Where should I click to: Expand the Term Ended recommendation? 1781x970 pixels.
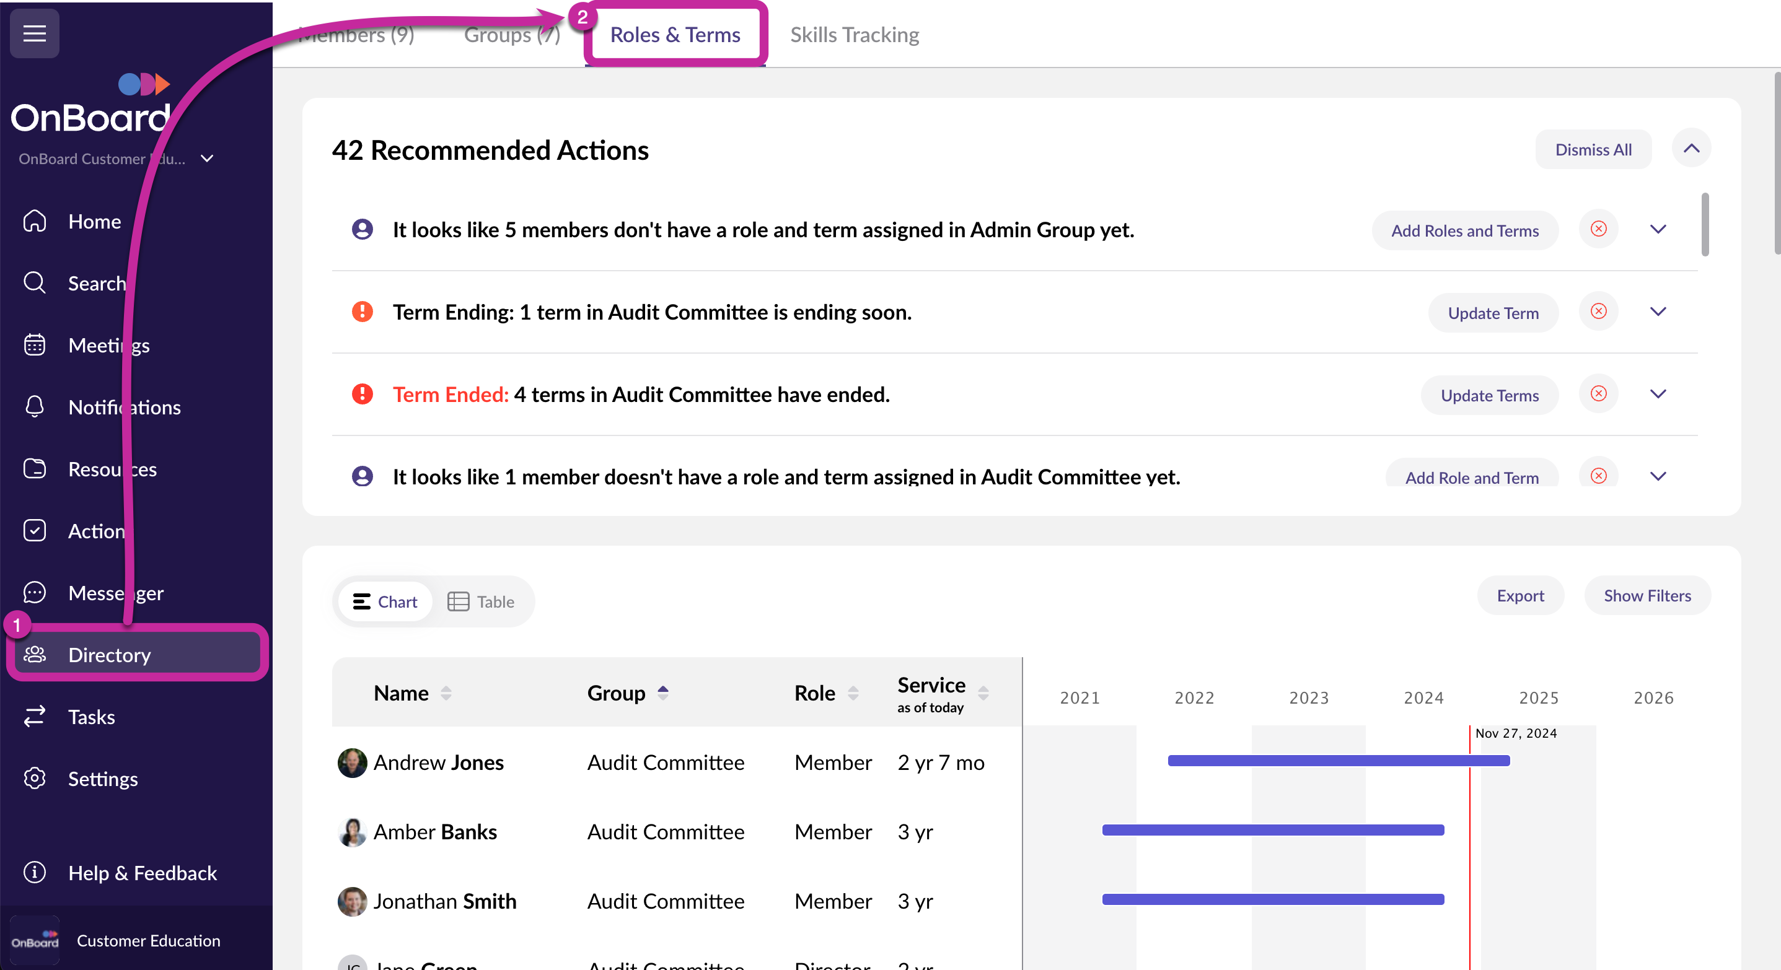coord(1657,394)
